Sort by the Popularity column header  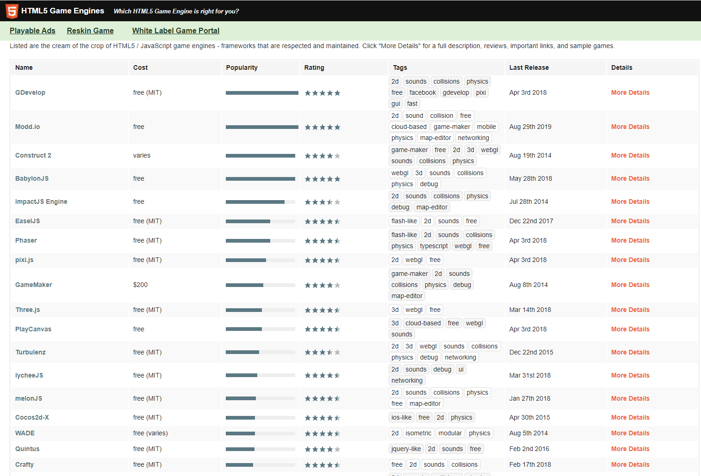point(242,67)
